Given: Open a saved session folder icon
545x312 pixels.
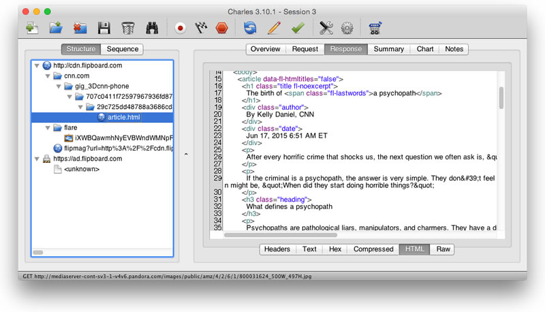Looking at the screenshot, I should click(56, 28).
